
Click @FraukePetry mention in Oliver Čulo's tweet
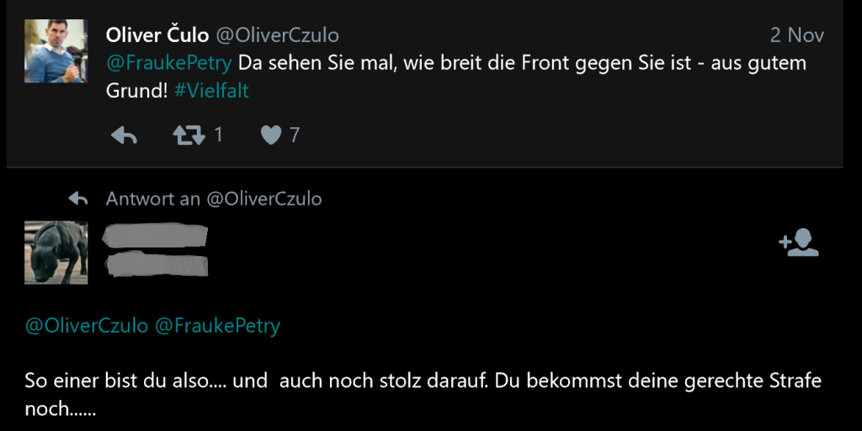tap(169, 63)
